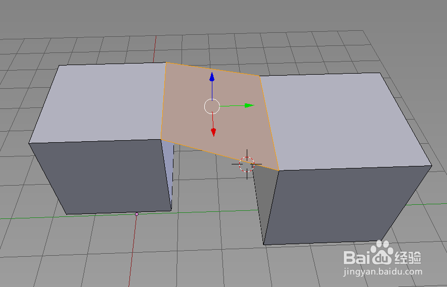Click the red-white 3D cursor crosshair
The width and height of the screenshot is (447, 287).
click(247, 164)
